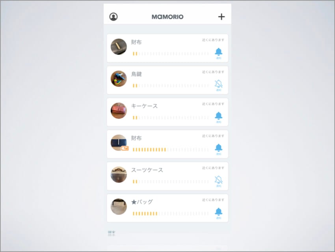Open first 財布 wallet thumbnail photo
Screen dimensions: 335x252
click(x=119, y=47)
